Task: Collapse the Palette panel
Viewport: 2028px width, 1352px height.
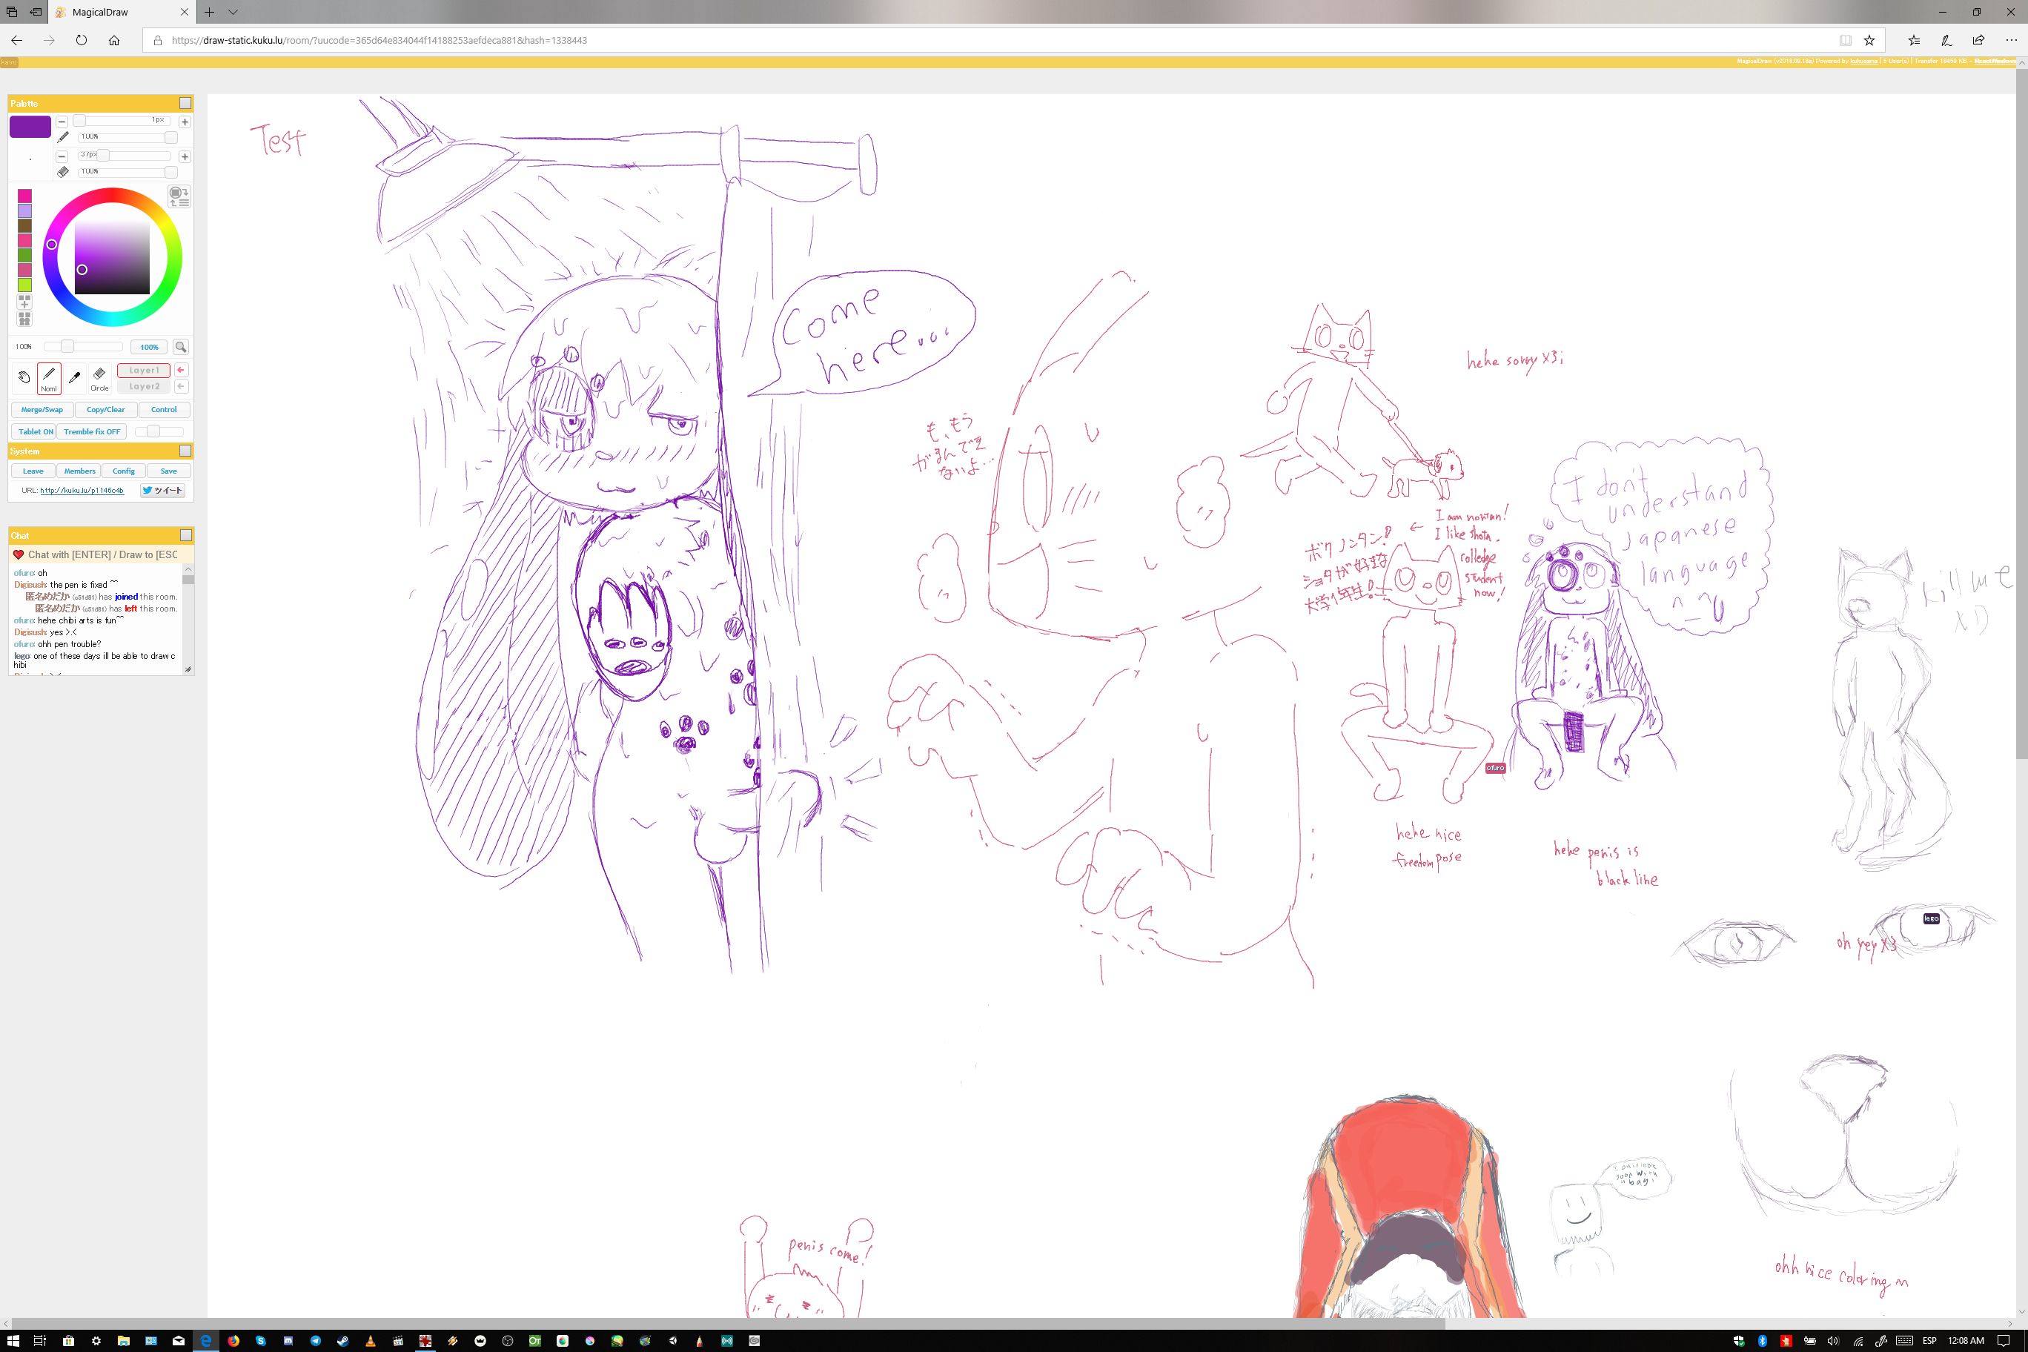Action: pyautogui.click(x=185, y=104)
